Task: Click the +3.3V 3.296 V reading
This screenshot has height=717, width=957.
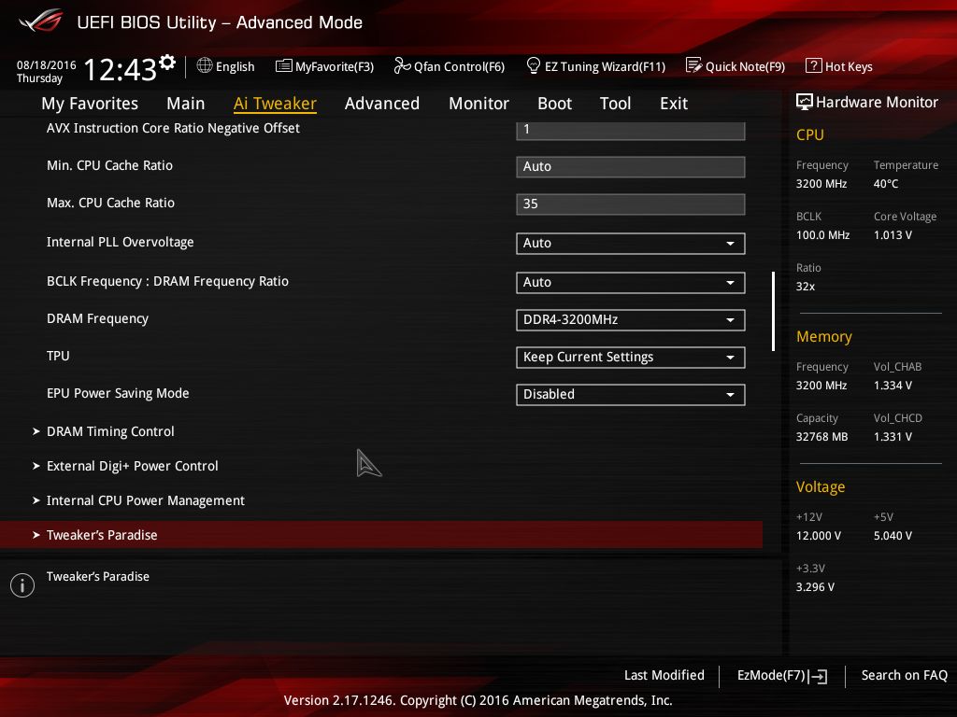Action: point(815,586)
